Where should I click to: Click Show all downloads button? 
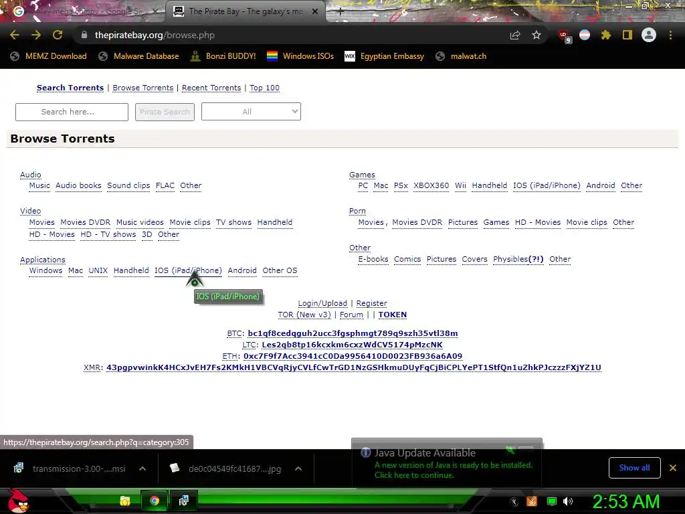click(634, 468)
